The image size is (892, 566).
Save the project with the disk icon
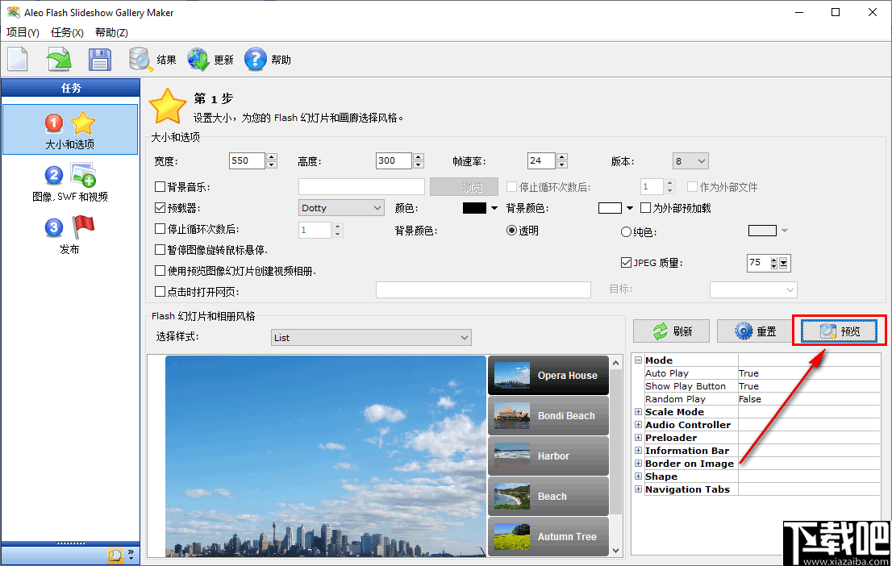pos(98,59)
